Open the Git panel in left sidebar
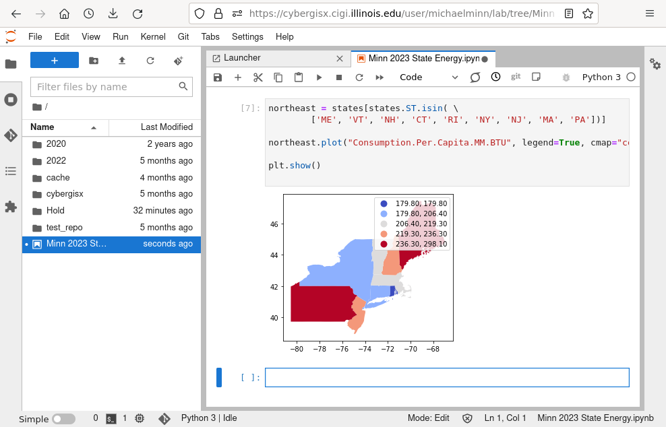This screenshot has height=427, width=666. click(x=11, y=135)
